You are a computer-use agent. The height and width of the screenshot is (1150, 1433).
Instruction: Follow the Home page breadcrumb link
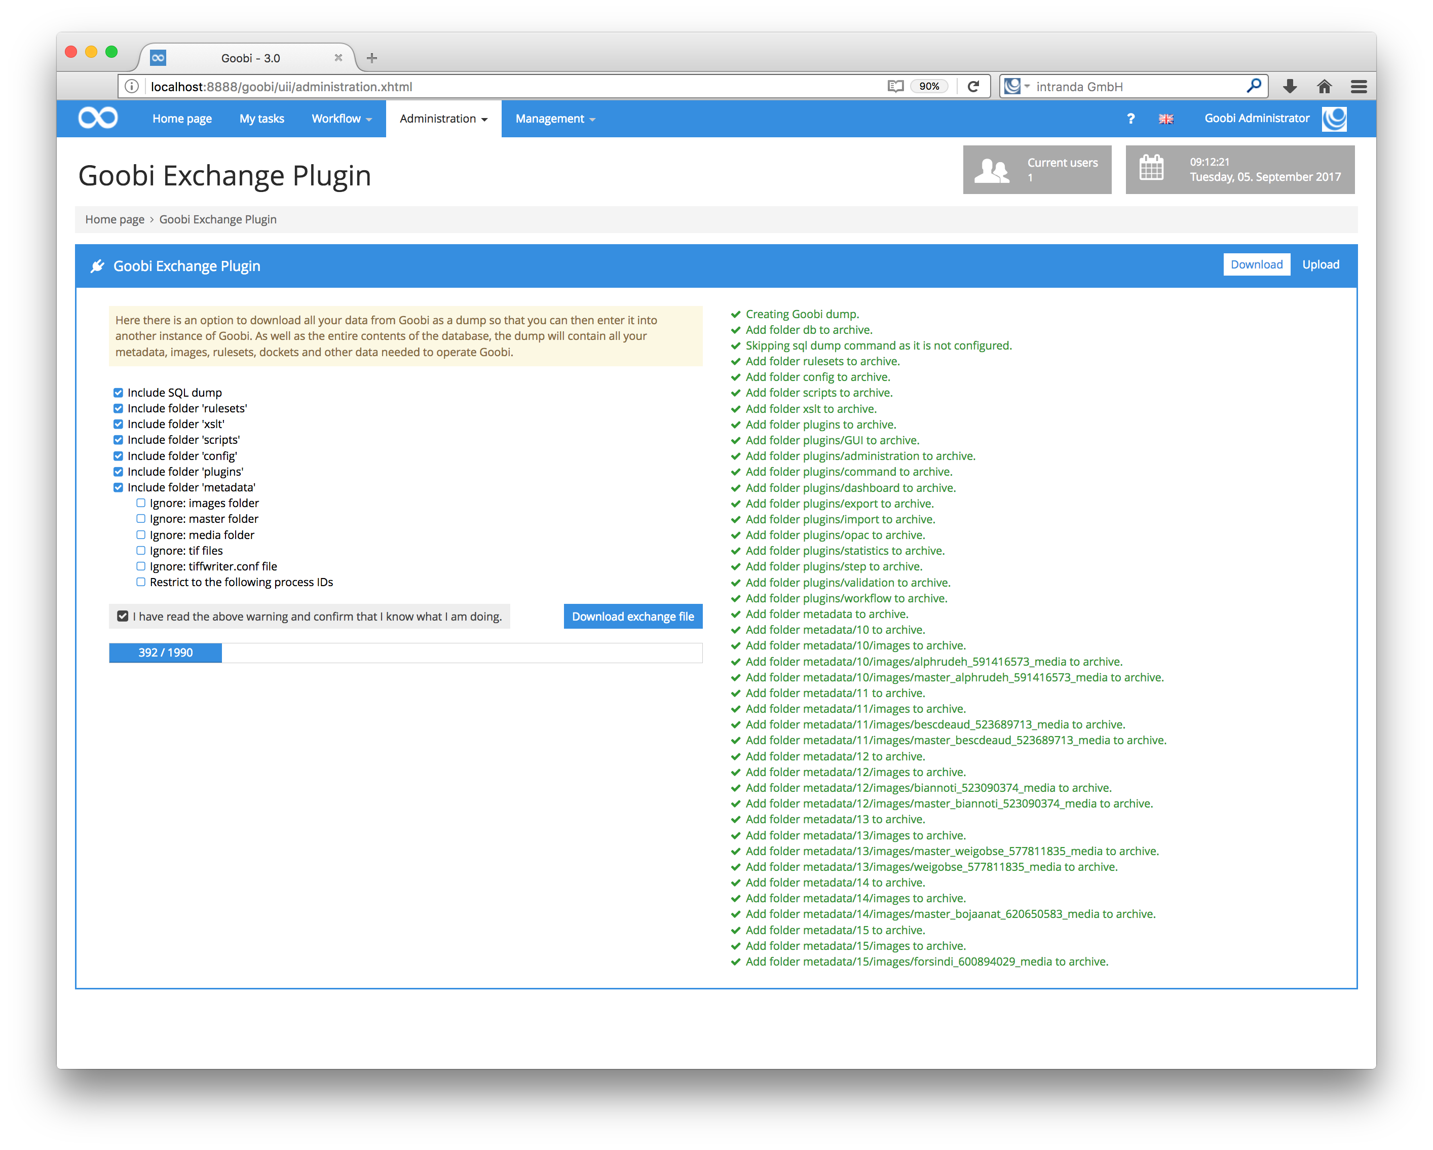[x=115, y=219]
